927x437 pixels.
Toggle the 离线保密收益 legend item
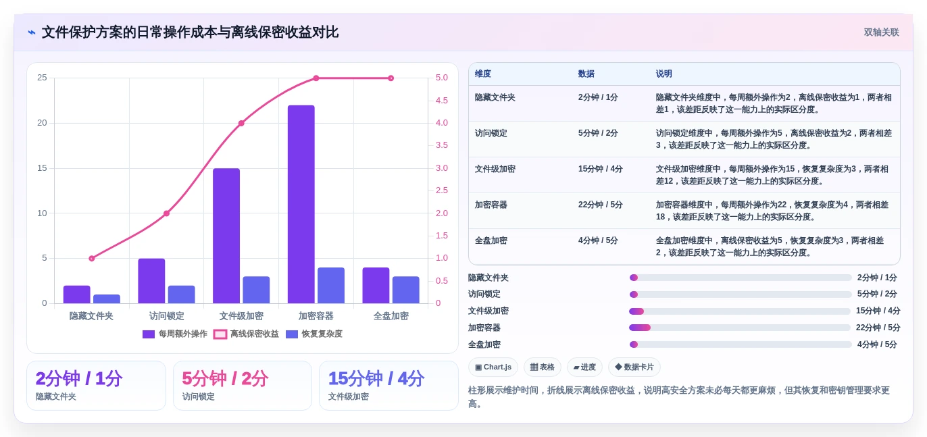click(x=246, y=334)
